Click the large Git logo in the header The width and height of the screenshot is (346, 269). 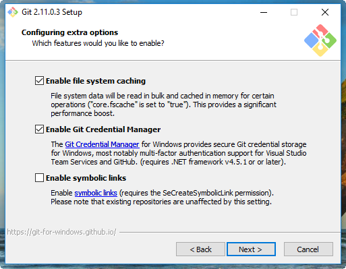(x=320, y=40)
